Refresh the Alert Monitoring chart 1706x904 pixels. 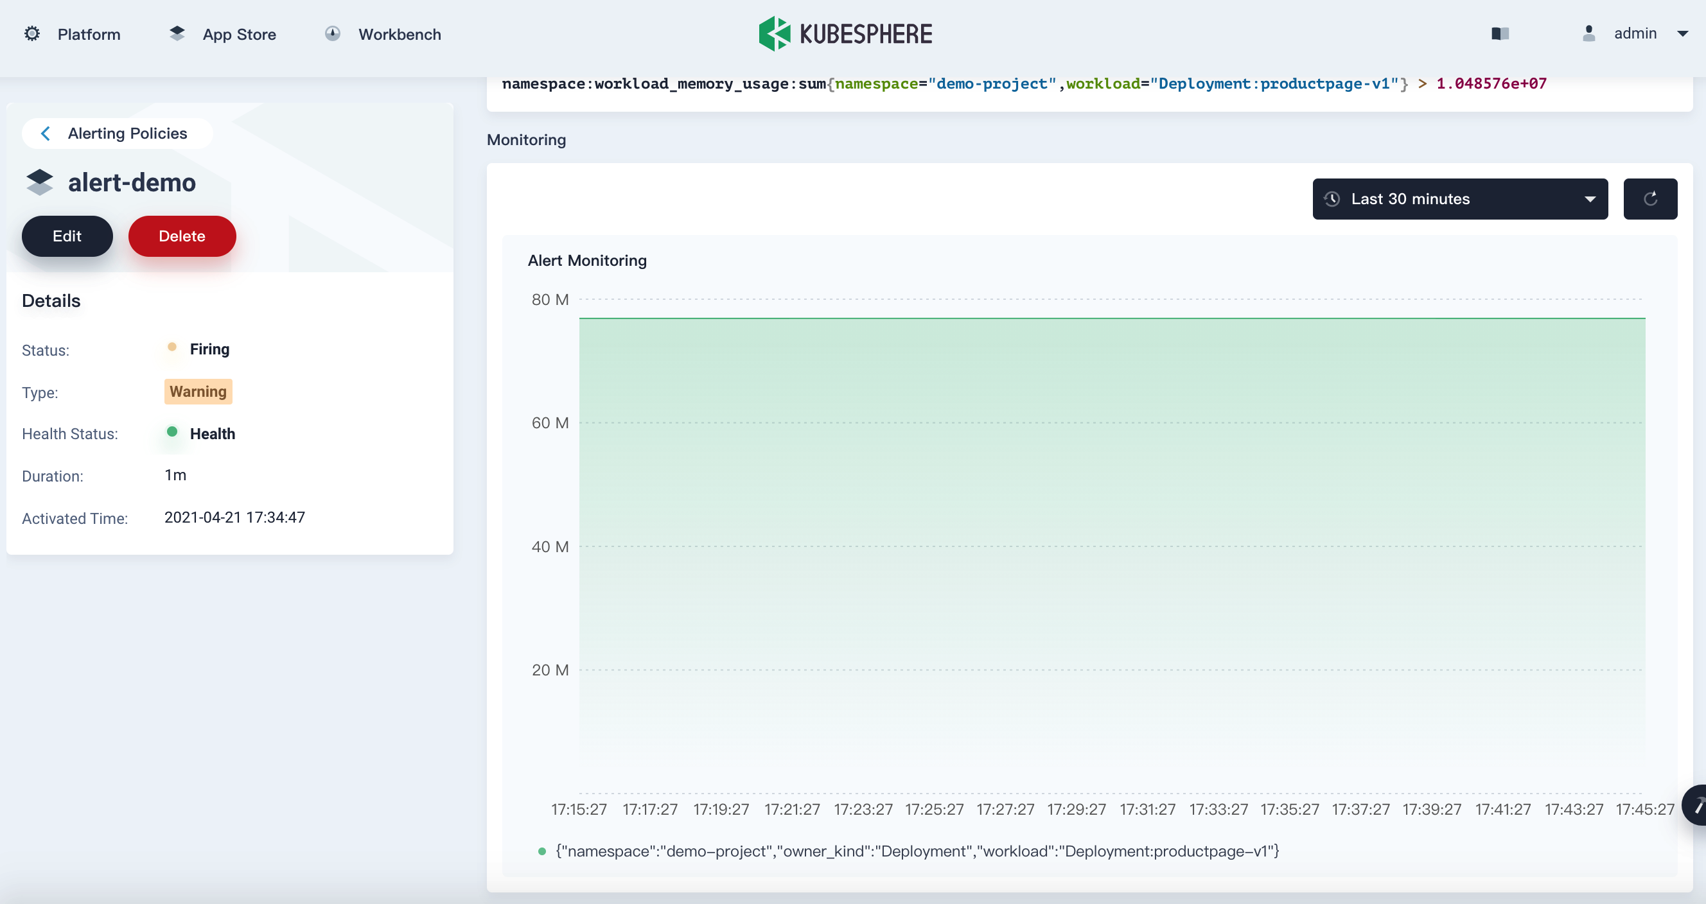[1650, 198]
